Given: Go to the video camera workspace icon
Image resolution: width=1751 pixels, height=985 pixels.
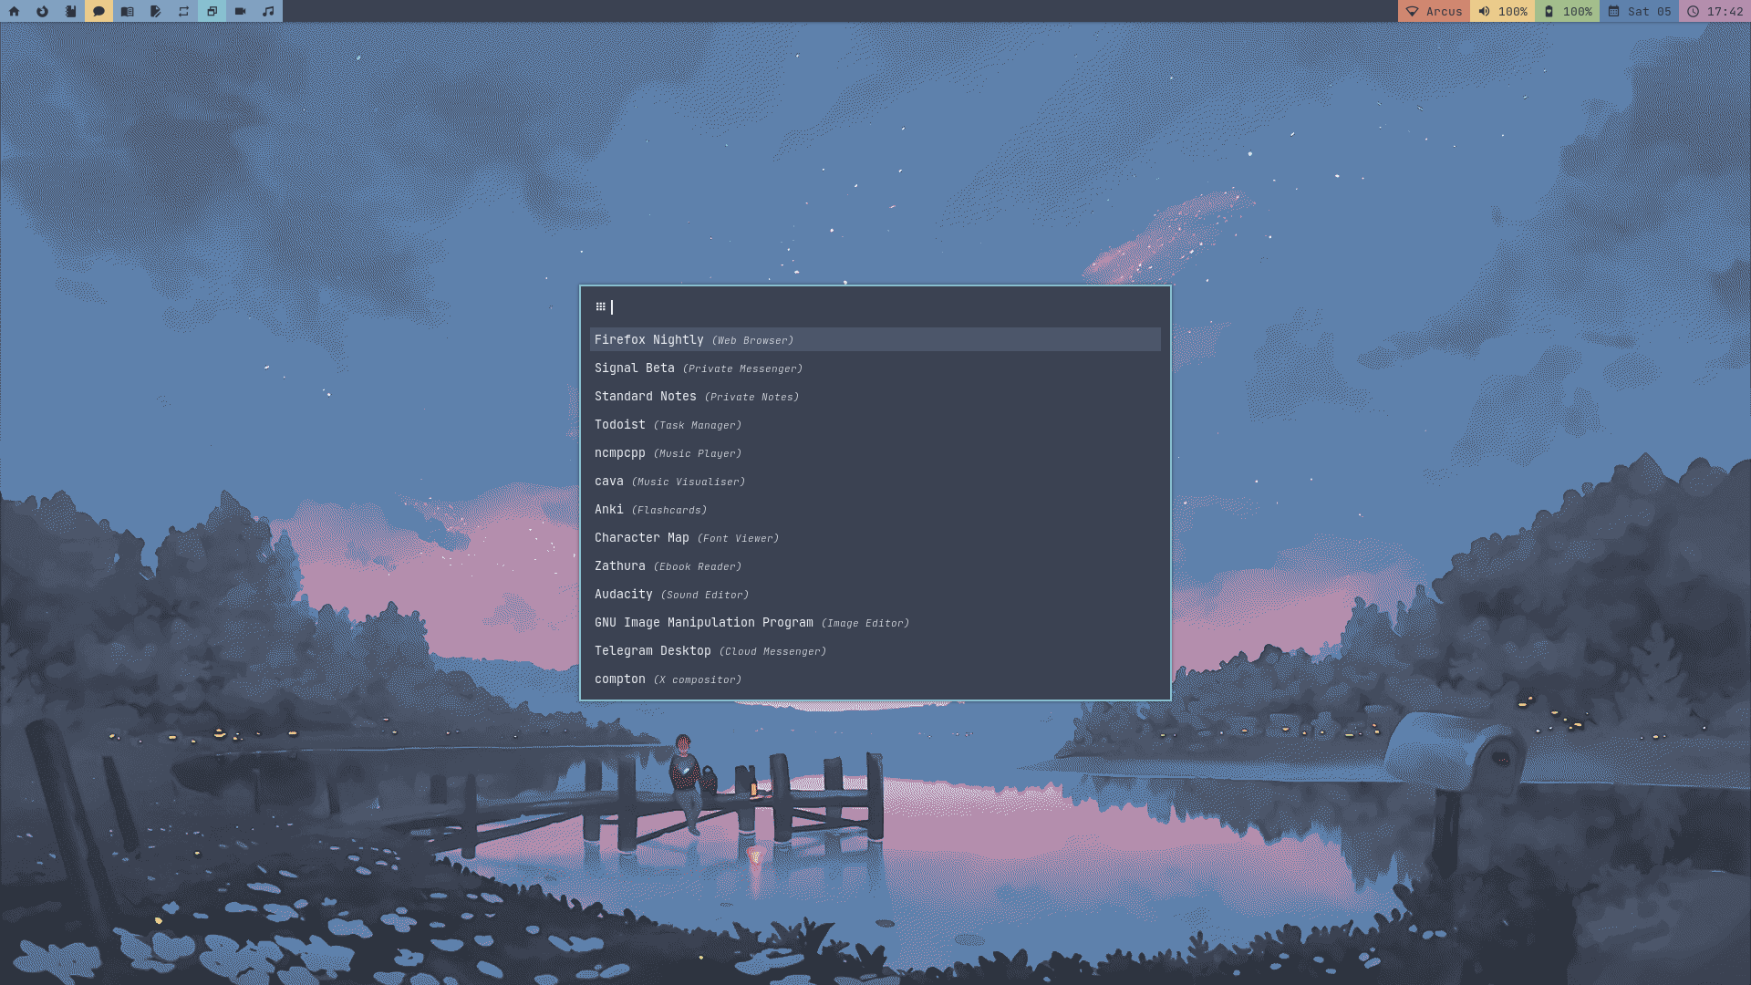Looking at the screenshot, I should coord(240,11).
